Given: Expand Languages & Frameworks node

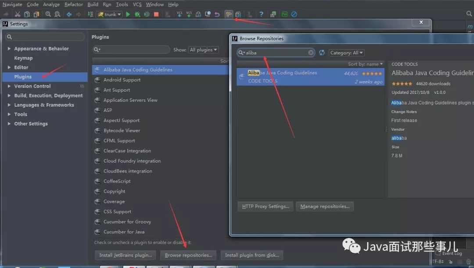Looking at the screenshot, I should pyautogui.click(x=9, y=105).
